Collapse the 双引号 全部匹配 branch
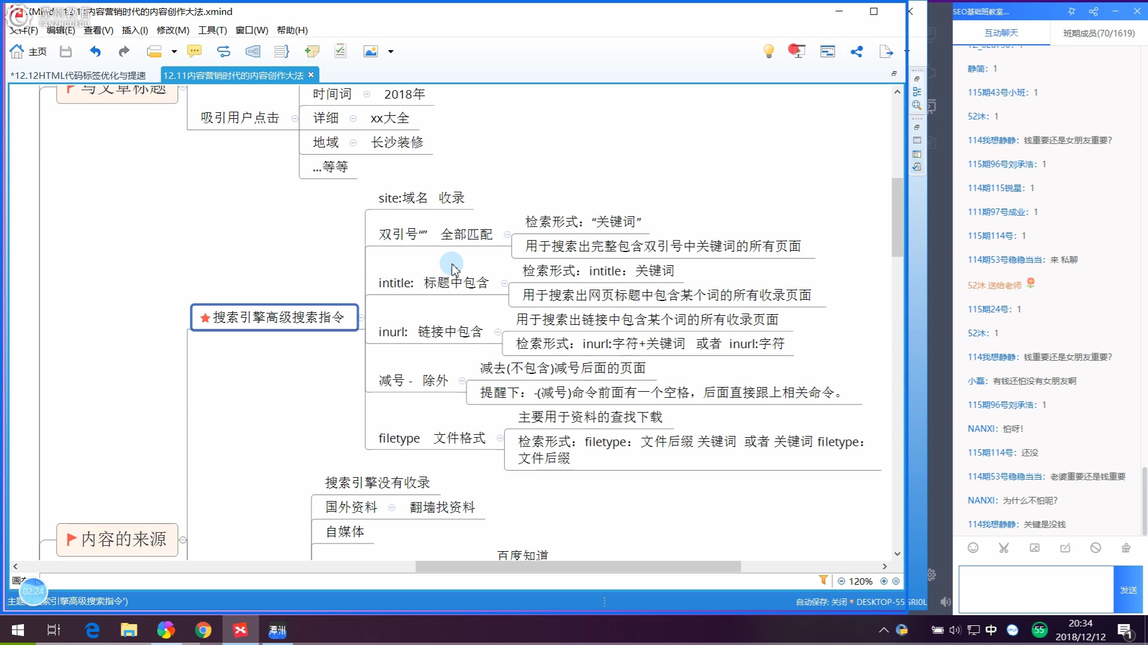1148x645 pixels. [x=507, y=235]
